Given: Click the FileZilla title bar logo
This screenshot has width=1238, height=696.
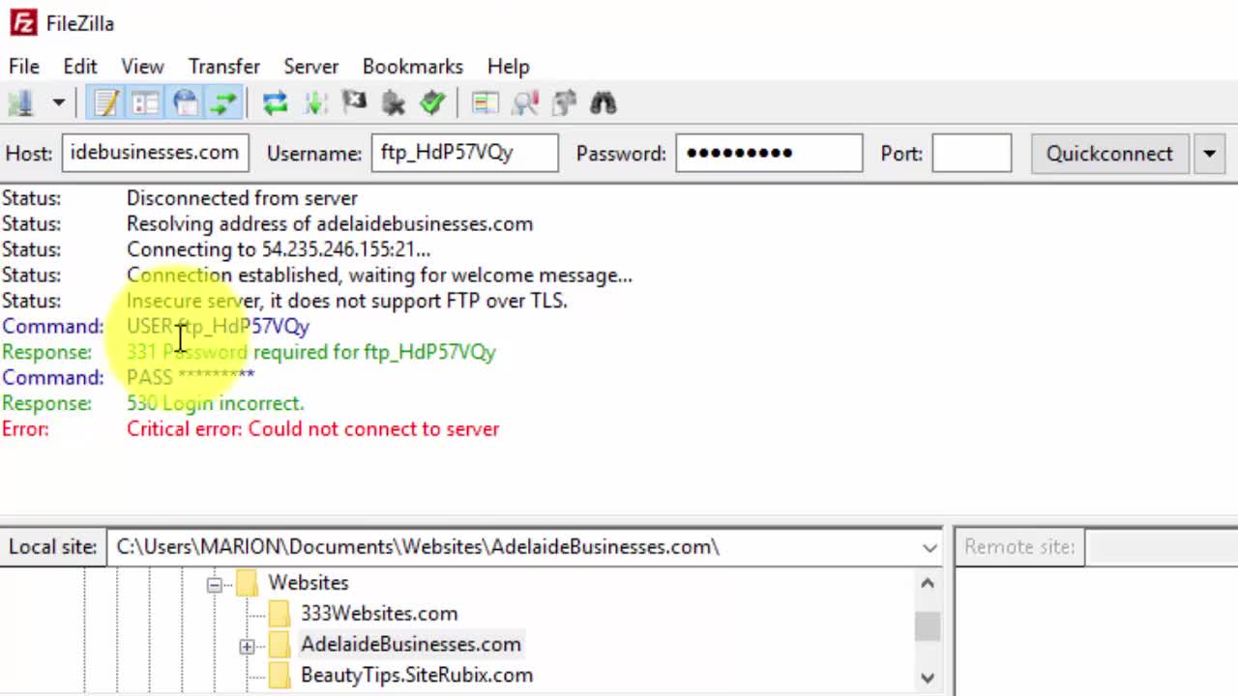Looking at the screenshot, I should (23, 23).
